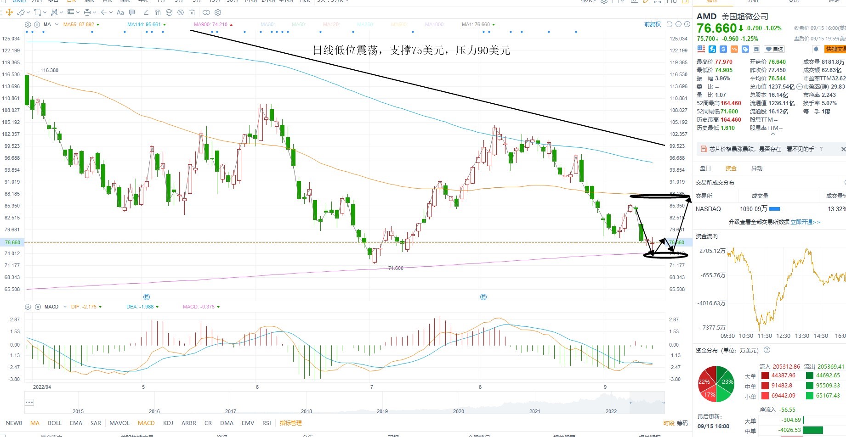Hide drawings with the eye-slash icon
The image size is (846, 437).
(x=181, y=12)
